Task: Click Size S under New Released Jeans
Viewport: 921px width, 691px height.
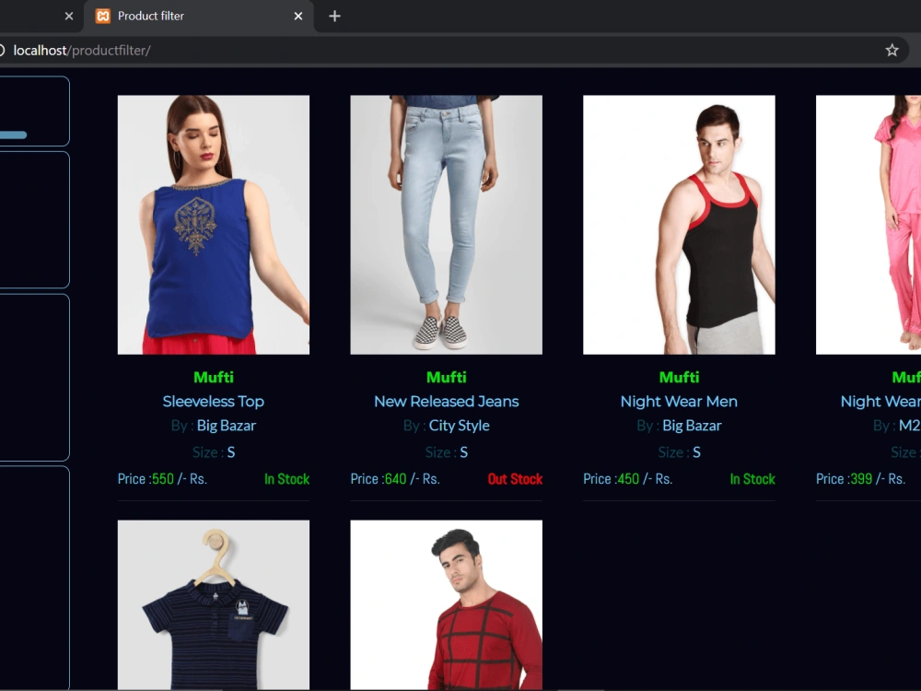Action: click(447, 452)
